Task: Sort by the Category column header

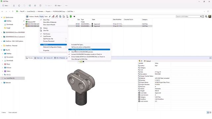Action: (145, 20)
